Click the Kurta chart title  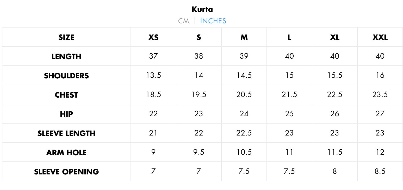[202, 10]
